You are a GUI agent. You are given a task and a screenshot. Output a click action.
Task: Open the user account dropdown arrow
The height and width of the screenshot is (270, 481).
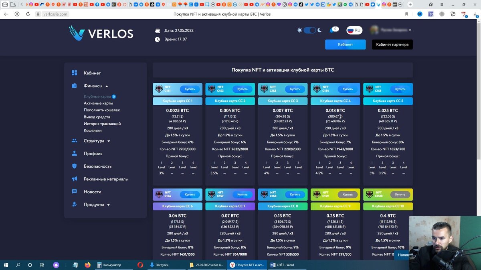coord(410,30)
